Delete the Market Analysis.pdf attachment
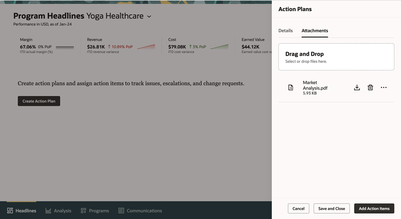The height and width of the screenshot is (219, 401). pos(370,88)
